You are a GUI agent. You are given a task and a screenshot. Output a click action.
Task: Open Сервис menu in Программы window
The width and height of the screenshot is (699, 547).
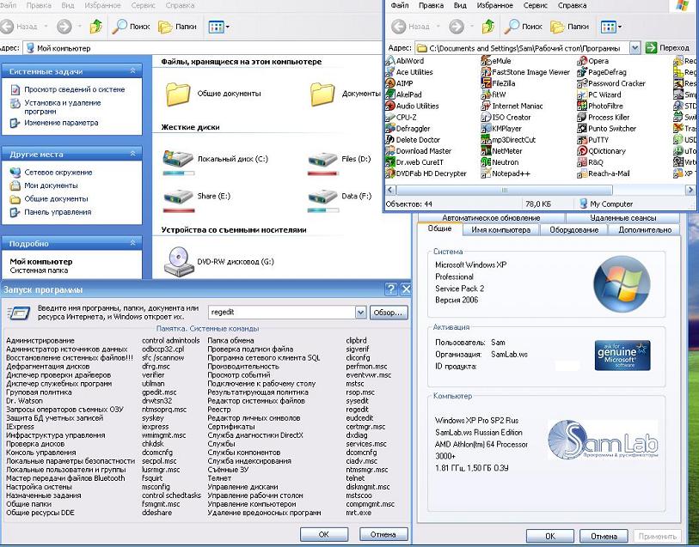tap(535, 5)
